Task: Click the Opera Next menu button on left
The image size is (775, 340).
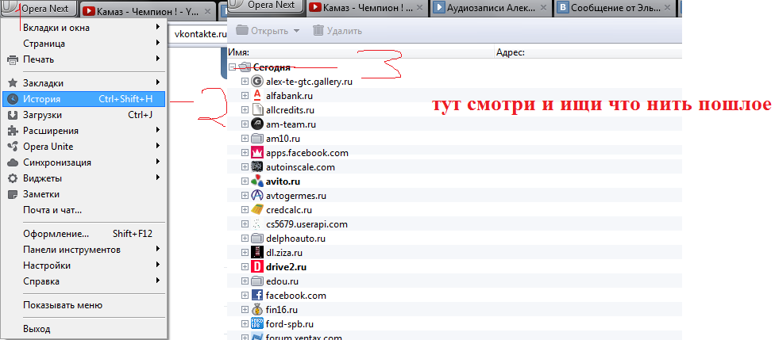Action: (40, 9)
